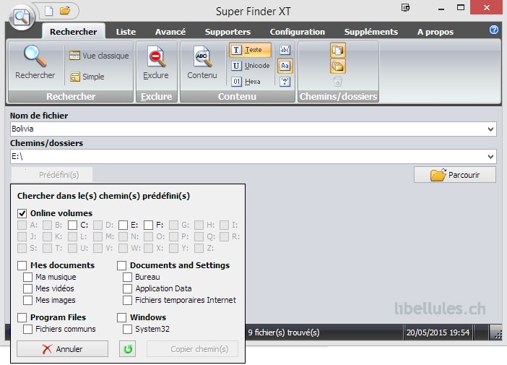
Task: Toggle the whole word 'abc' icon
Action: click(x=285, y=50)
